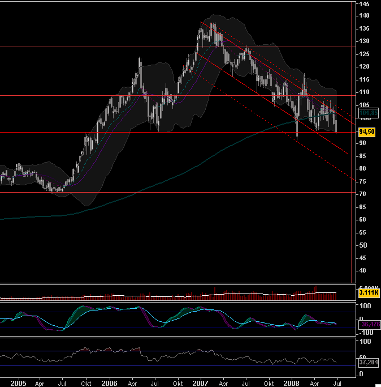This screenshot has width=381, height=387.
Task: Click the 70 level on price axis
Action: pyautogui.click(x=365, y=194)
